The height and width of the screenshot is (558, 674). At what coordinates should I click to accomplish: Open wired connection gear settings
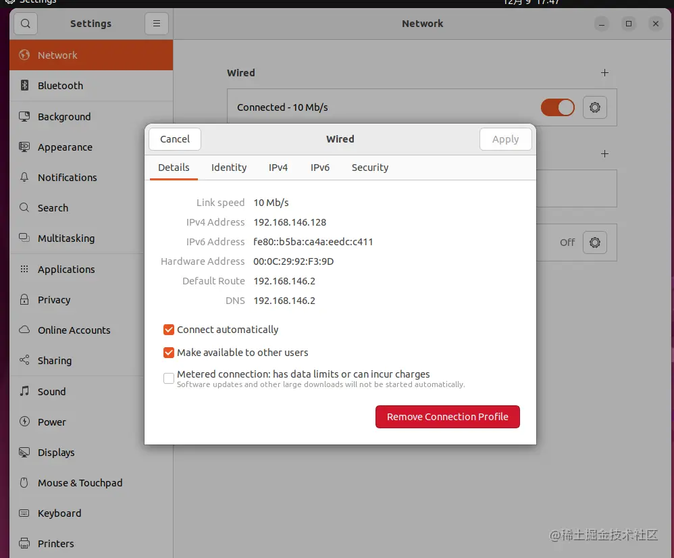click(595, 107)
